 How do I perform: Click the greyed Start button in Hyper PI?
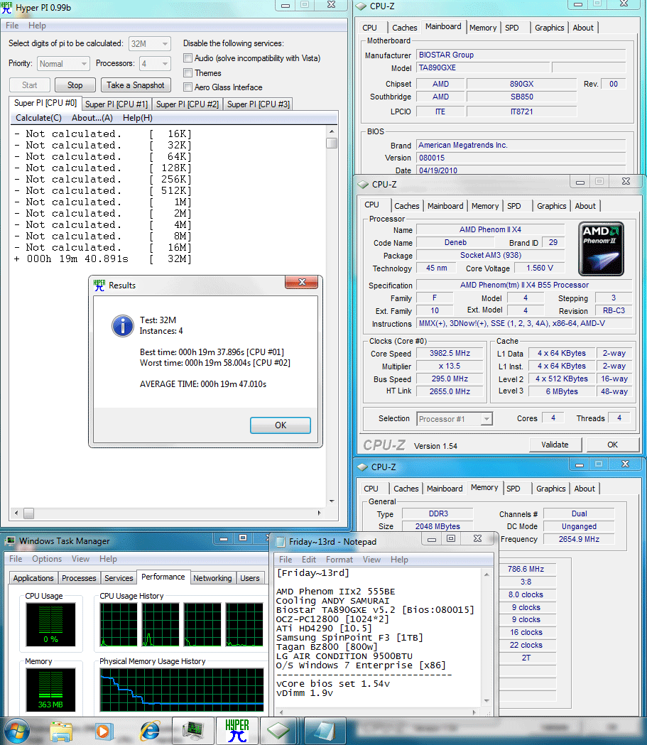click(x=29, y=85)
